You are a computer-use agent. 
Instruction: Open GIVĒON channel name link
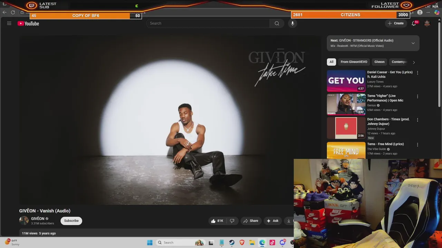pos(38,219)
